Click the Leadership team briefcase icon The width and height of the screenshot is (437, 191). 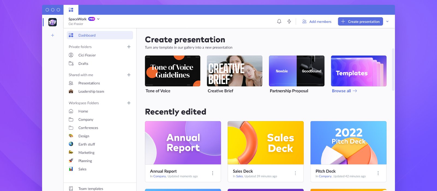[71, 91]
